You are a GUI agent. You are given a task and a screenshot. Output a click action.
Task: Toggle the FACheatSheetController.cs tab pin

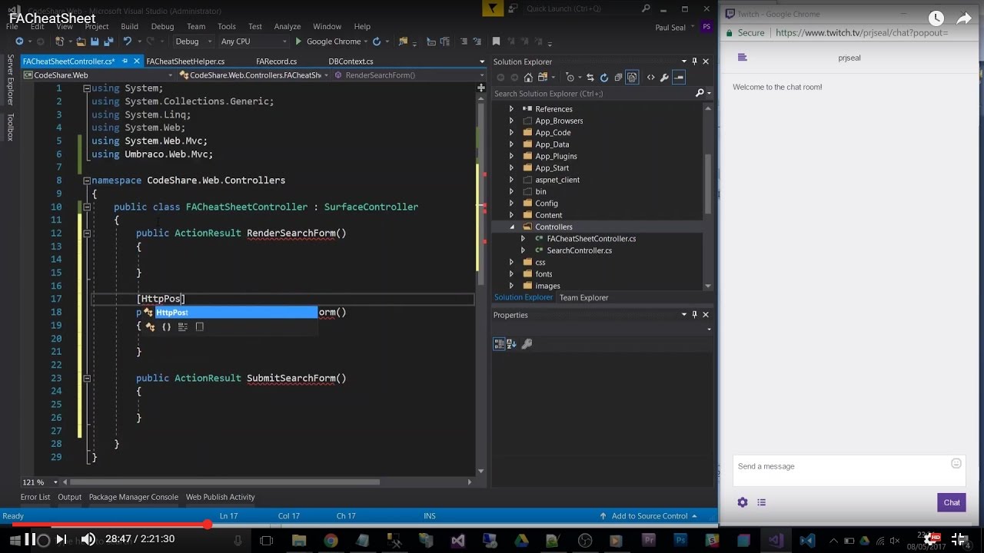126,60
